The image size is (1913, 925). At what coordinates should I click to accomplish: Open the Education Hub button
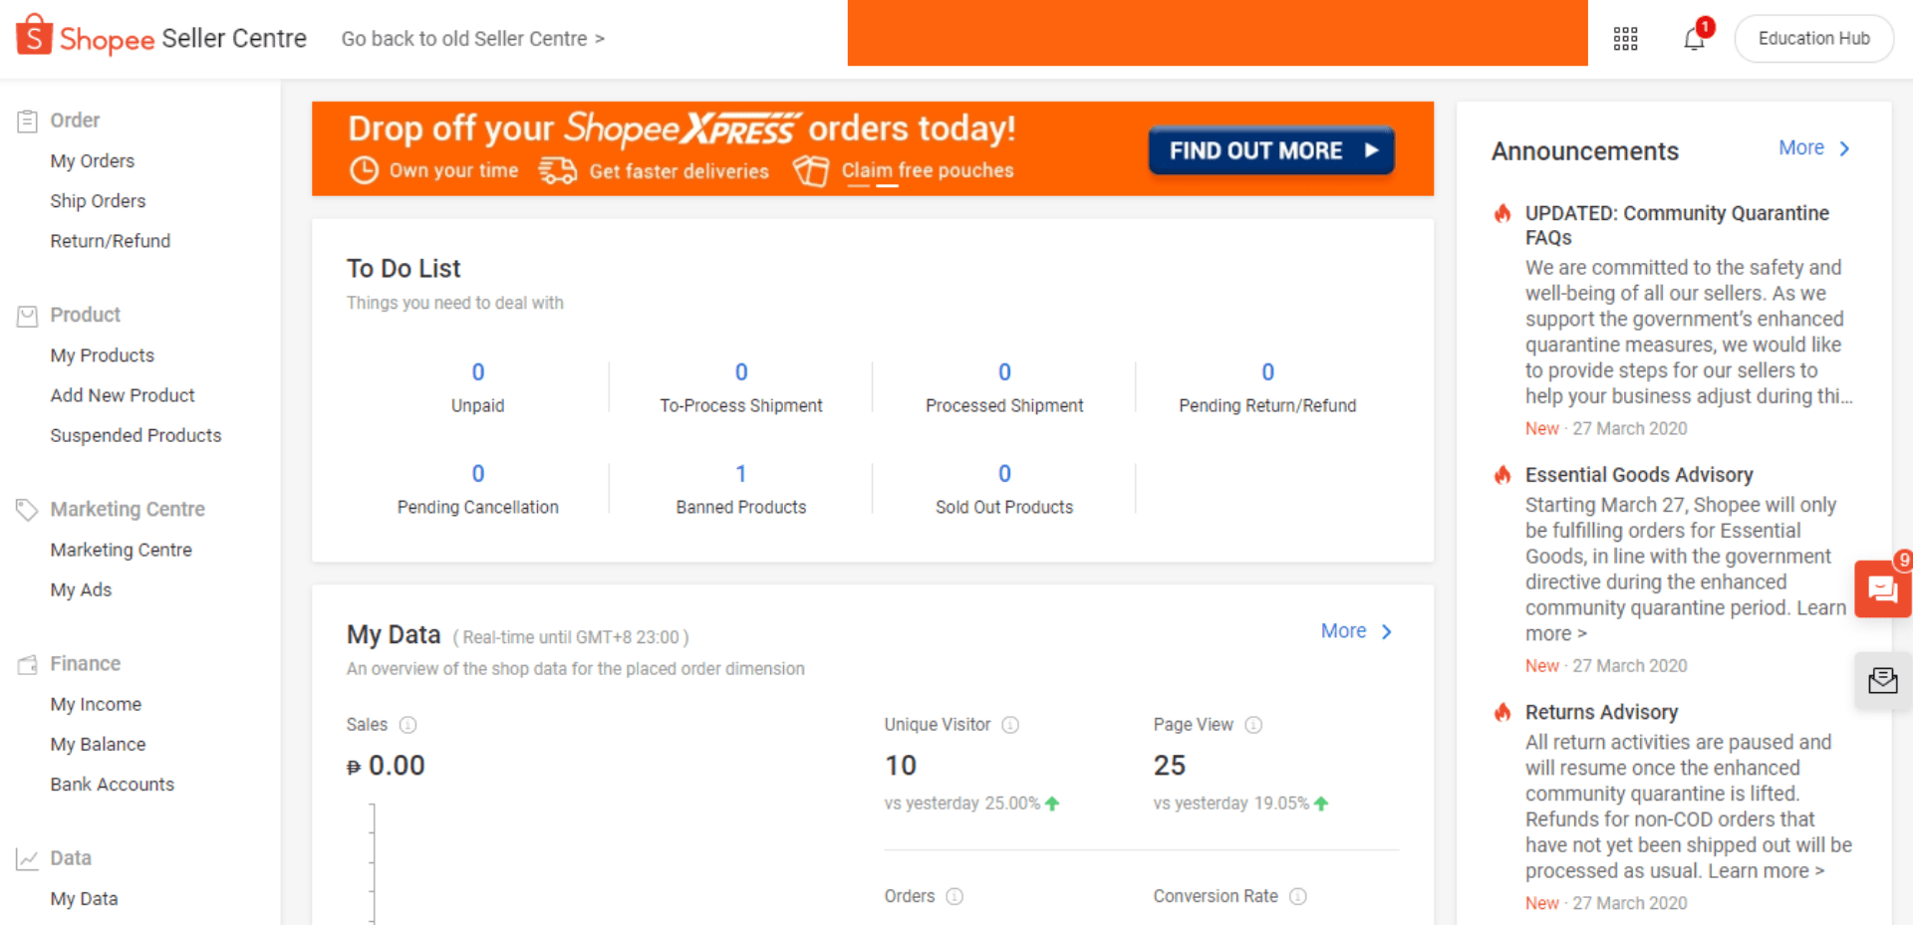pos(1813,39)
